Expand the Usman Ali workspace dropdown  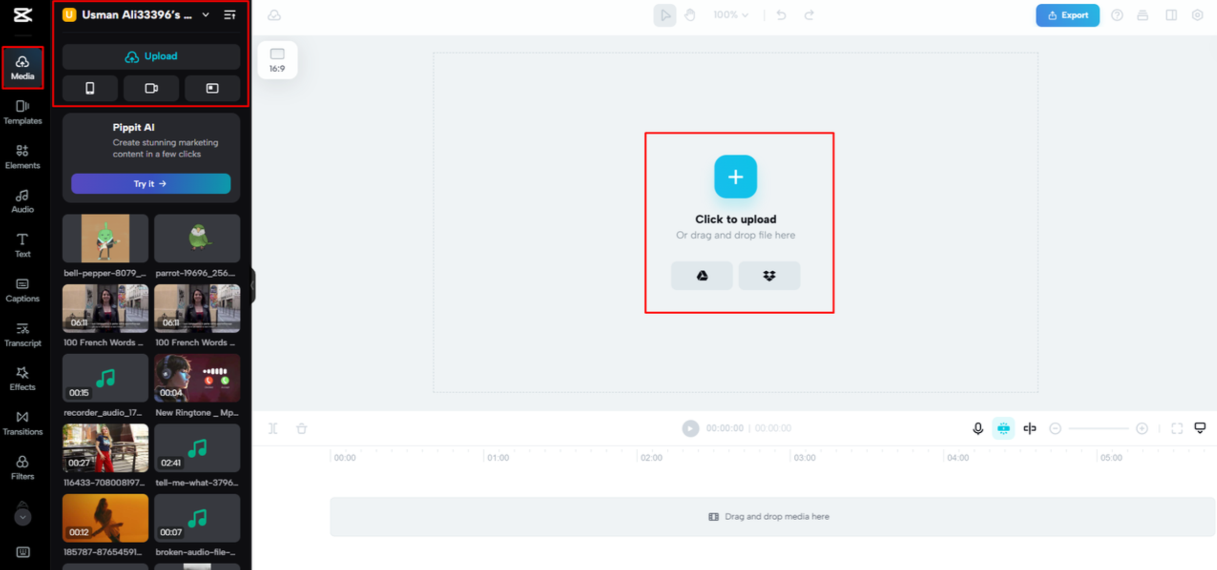click(206, 15)
